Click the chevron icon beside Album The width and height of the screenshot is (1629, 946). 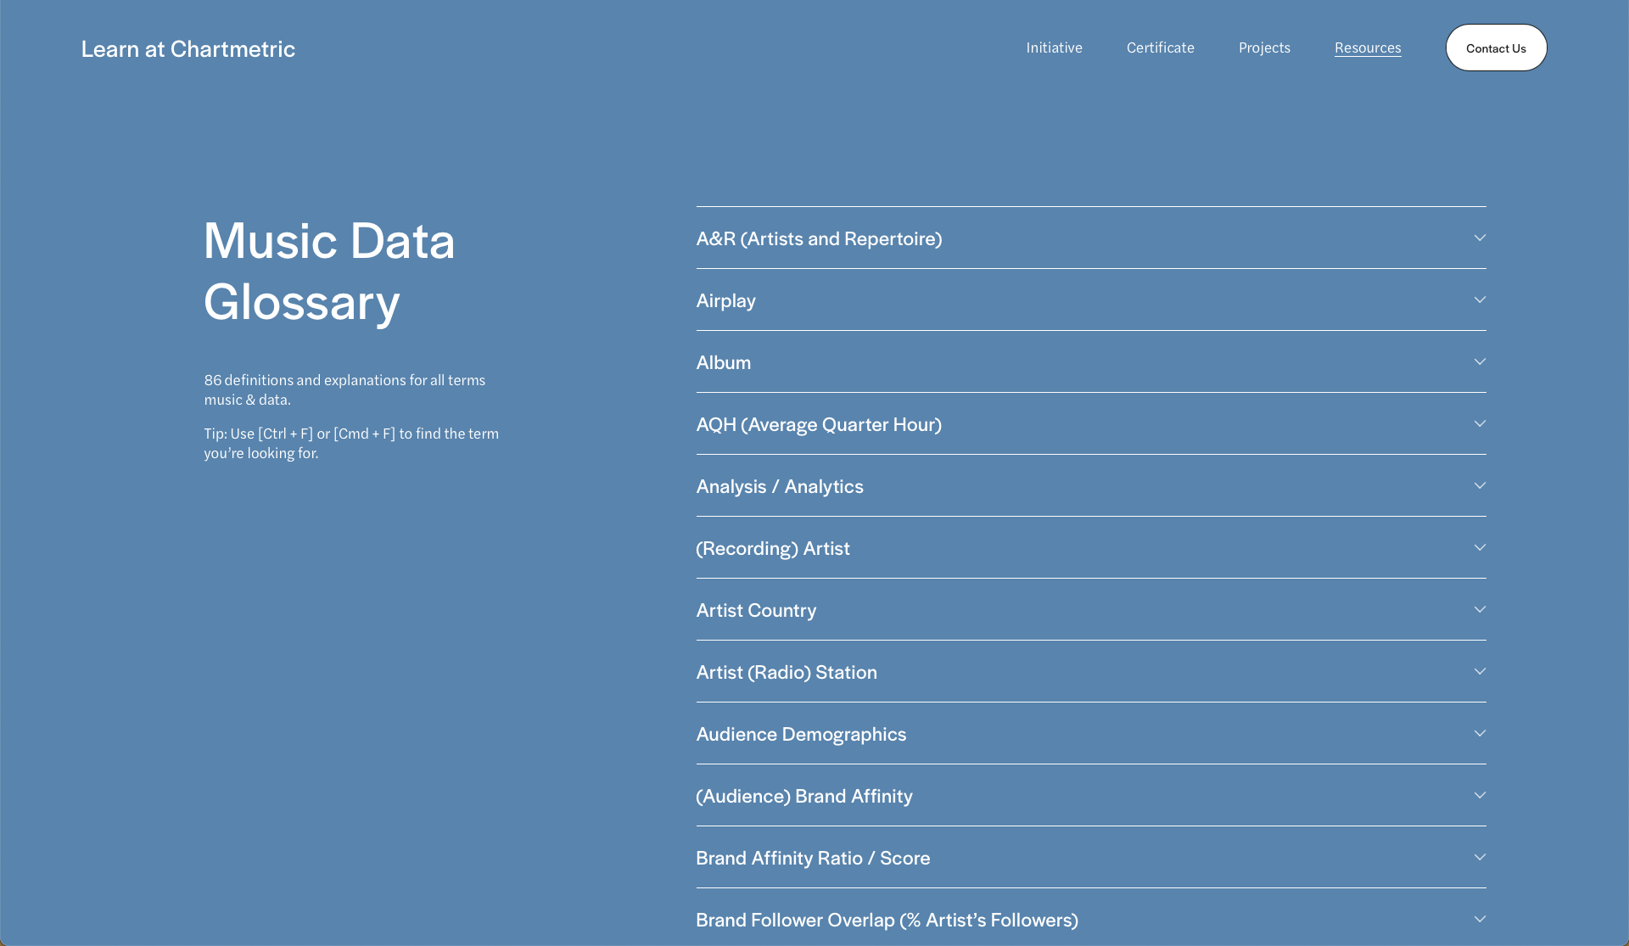click(1480, 362)
